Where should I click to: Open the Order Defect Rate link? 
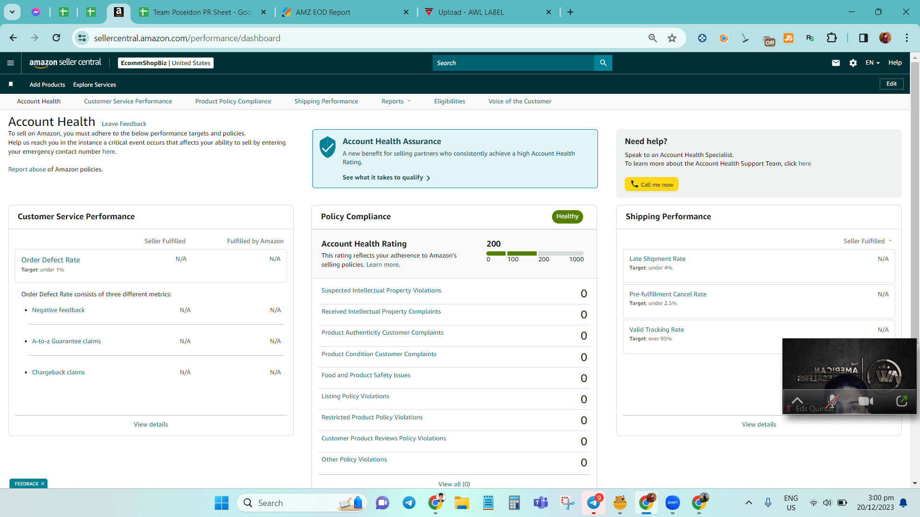(51, 259)
